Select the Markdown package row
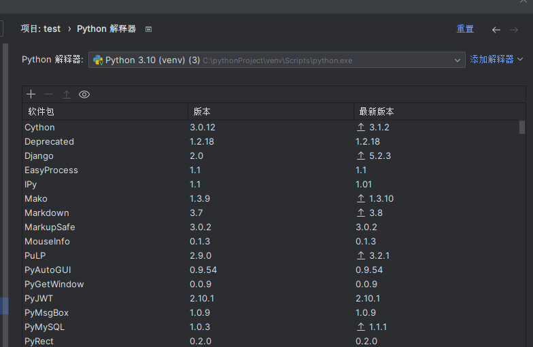 pos(271,213)
